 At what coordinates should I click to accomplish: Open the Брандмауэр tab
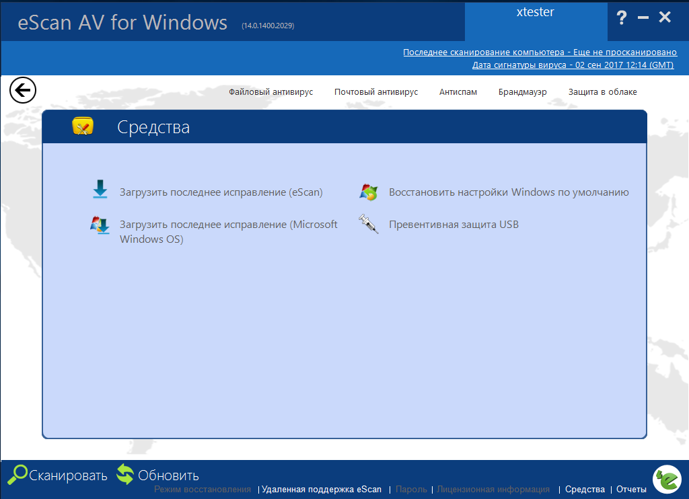point(522,92)
